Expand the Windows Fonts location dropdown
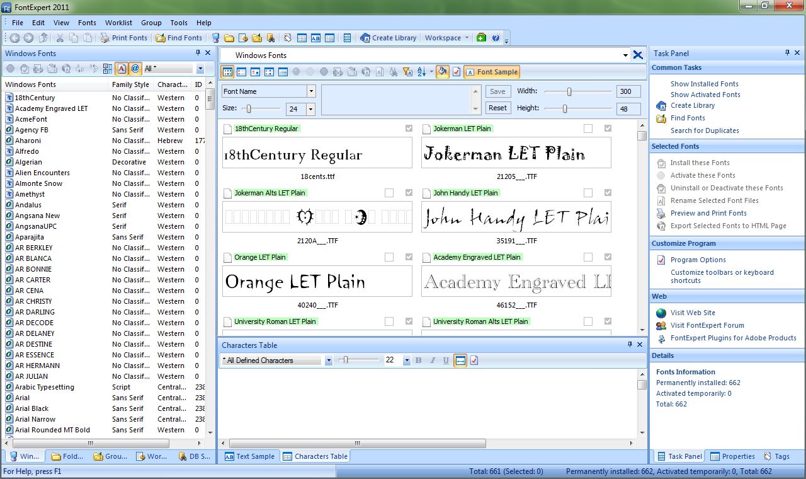The height and width of the screenshot is (479, 806). (x=625, y=55)
